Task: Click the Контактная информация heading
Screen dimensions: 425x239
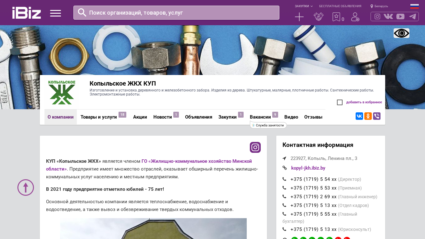Action: coord(318,145)
